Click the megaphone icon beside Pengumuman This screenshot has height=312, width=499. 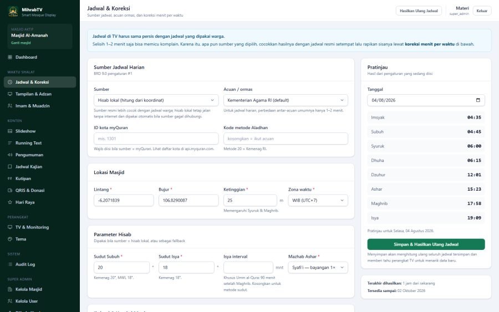point(10,155)
